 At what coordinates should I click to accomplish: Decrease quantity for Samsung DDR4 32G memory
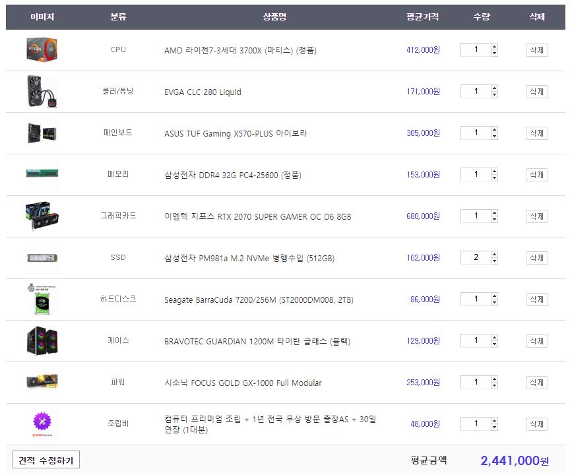coord(494,177)
